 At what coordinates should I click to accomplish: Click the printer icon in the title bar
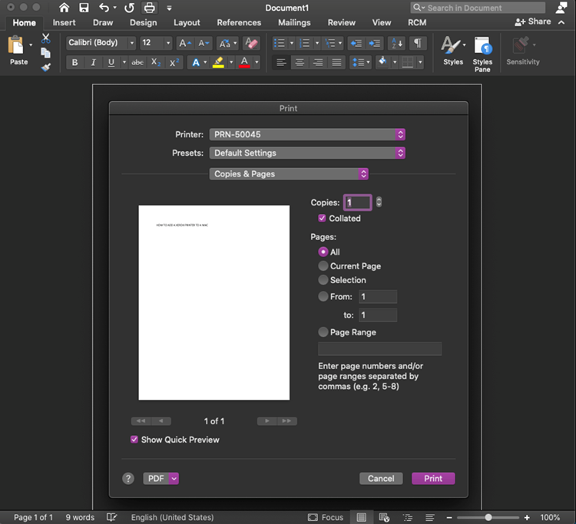click(x=149, y=8)
